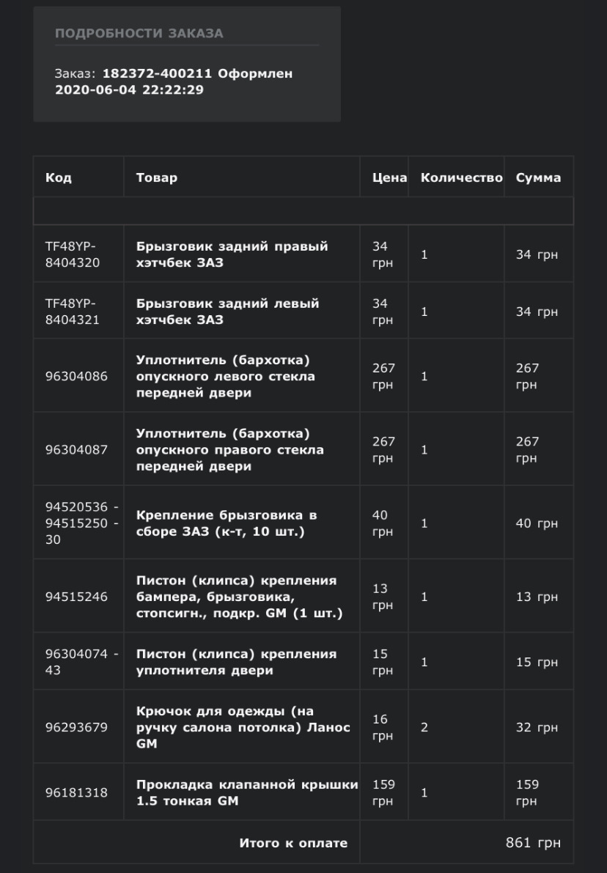Open the «Уплотнитель опускного правого стекла» product
The width and height of the screenshot is (607, 873).
coord(229,449)
